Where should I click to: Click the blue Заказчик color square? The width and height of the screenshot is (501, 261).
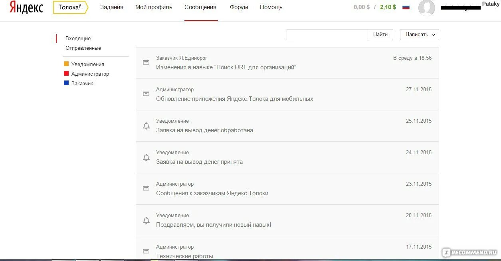coord(66,83)
